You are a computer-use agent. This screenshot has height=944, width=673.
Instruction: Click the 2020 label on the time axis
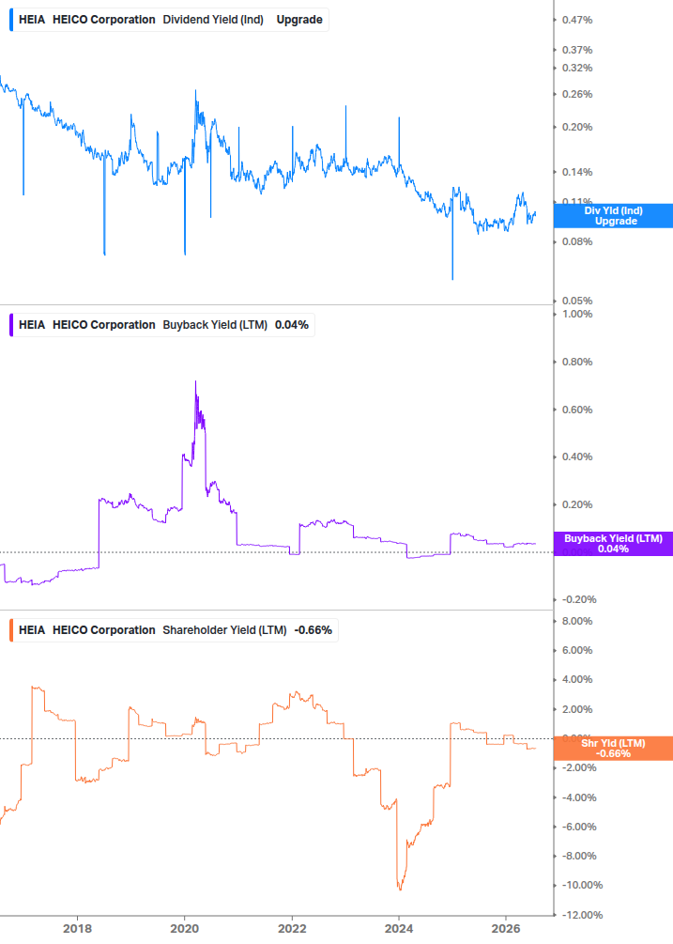[185, 928]
